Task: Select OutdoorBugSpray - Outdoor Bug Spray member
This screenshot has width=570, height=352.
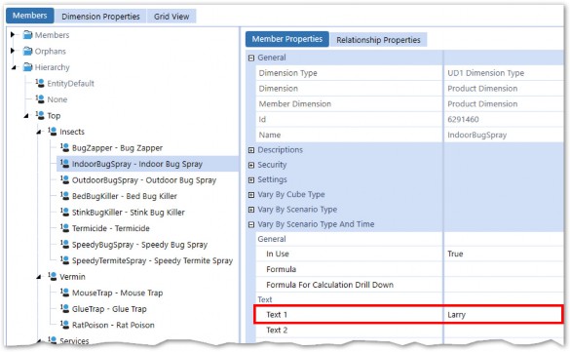Action: [144, 180]
